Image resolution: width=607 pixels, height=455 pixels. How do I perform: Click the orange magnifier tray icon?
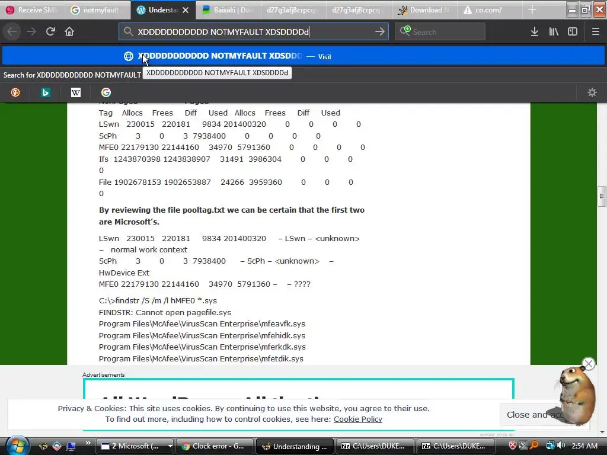pyautogui.click(x=534, y=446)
